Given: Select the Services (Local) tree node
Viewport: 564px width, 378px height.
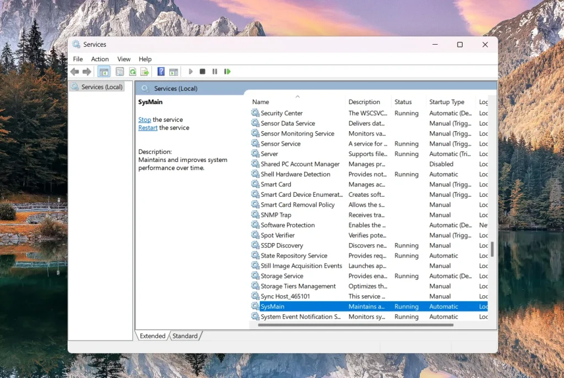Looking at the screenshot, I should [97, 87].
